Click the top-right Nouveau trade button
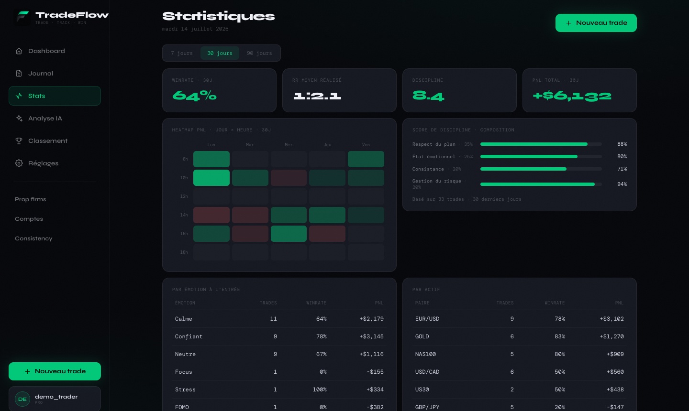The width and height of the screenshot is (689, 411). tap(596, 23)
